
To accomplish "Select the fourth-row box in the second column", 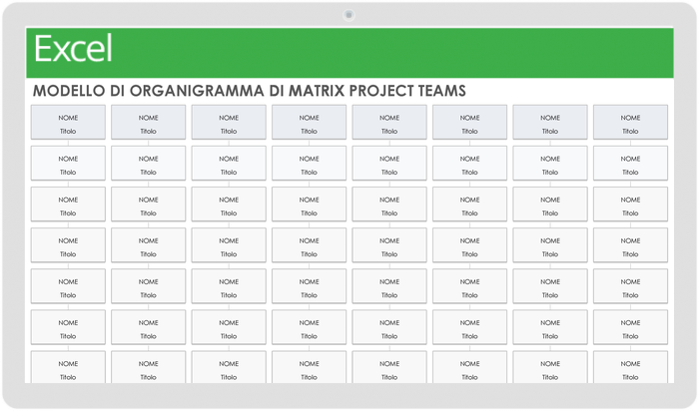I will [x=148, y=245].
